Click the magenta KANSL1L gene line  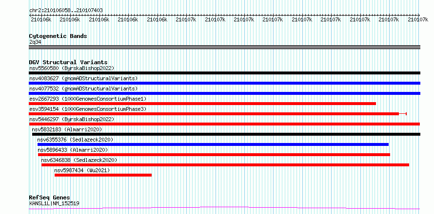pyautogui.click(x=224, y=208)
